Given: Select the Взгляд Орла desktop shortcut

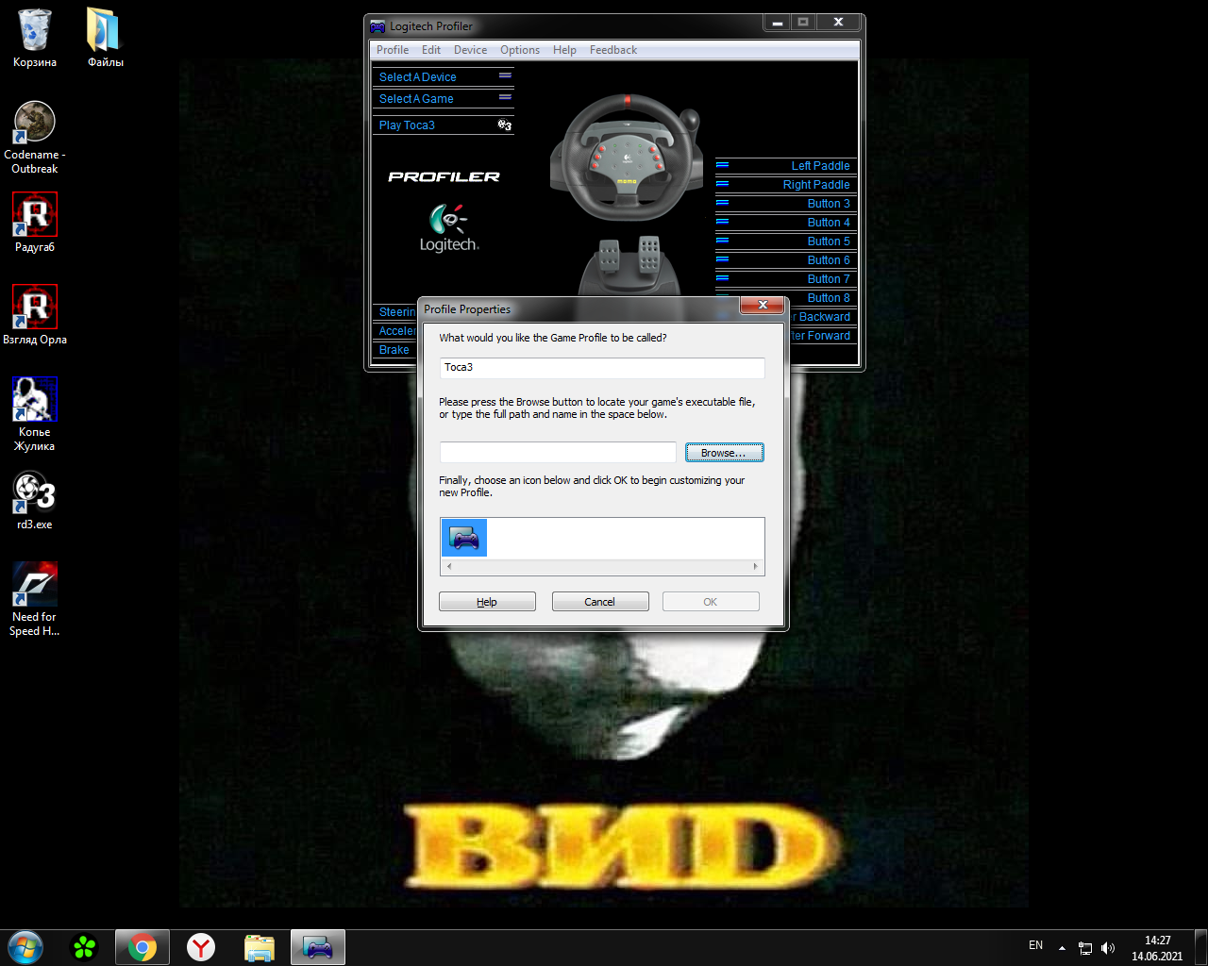Looking at the screenshot, I should coord(35,316).
